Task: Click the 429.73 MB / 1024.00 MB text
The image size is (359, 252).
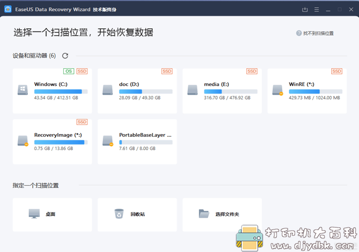Action: point(315,98)
